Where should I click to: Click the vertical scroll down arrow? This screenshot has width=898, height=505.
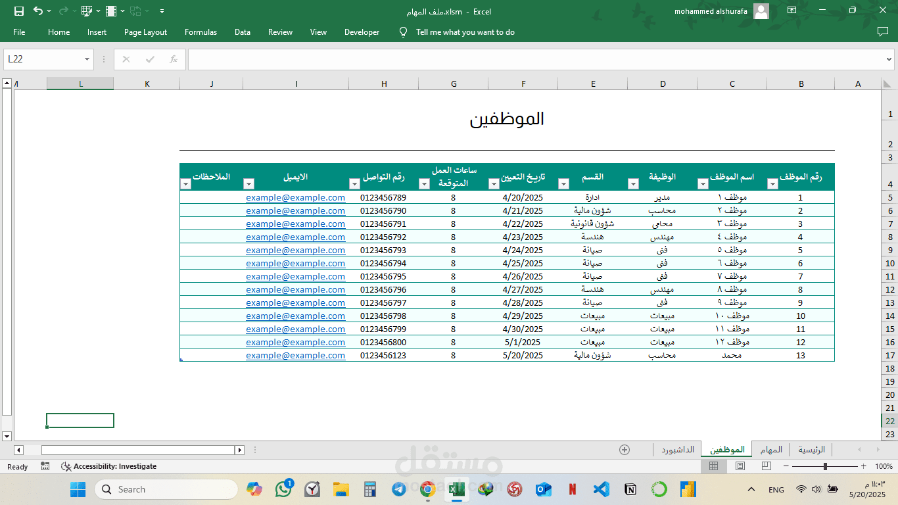pos(7,436)
